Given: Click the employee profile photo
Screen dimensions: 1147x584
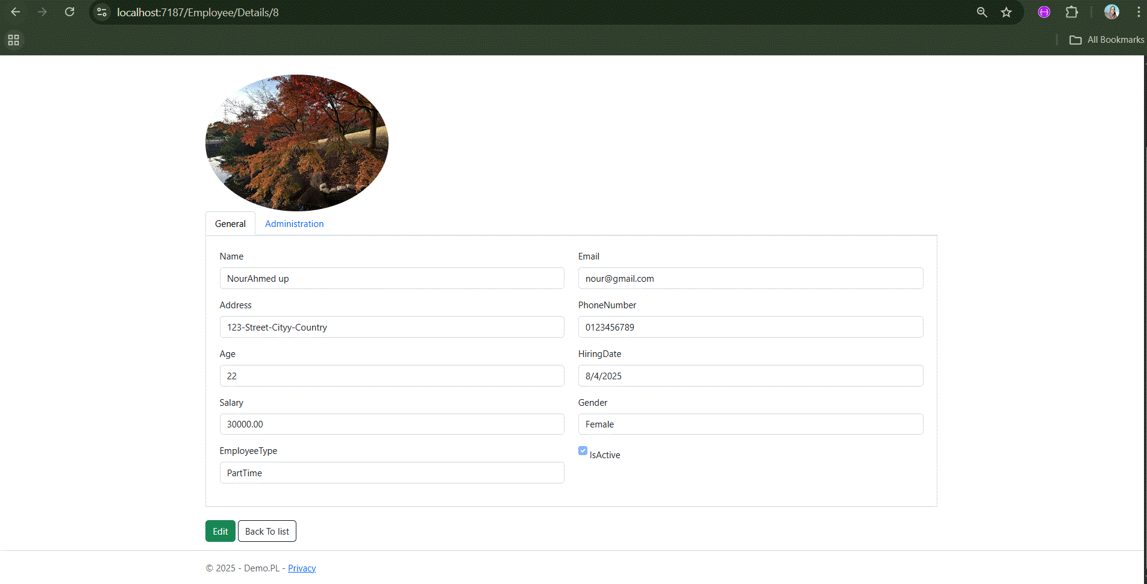Looking at the screenshot, I should point(297,143).
